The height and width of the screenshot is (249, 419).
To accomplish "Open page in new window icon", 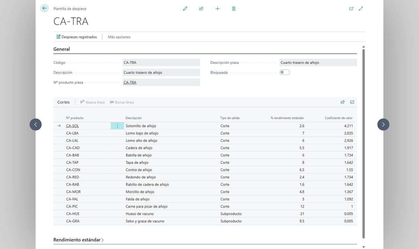I will click(351, 9).
